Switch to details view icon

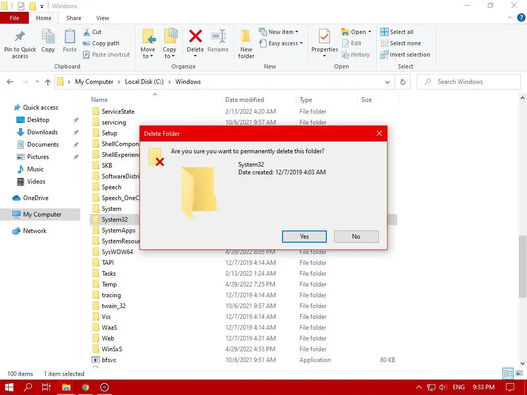pyautogui.click(x=508, y=373)
